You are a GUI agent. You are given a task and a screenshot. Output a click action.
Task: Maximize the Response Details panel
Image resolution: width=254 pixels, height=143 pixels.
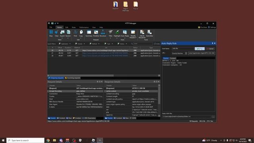click(x=156, y=82)
